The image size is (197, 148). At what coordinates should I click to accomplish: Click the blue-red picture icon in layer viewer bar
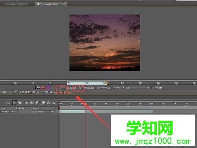pyautogui.click(x=39, y=88)
